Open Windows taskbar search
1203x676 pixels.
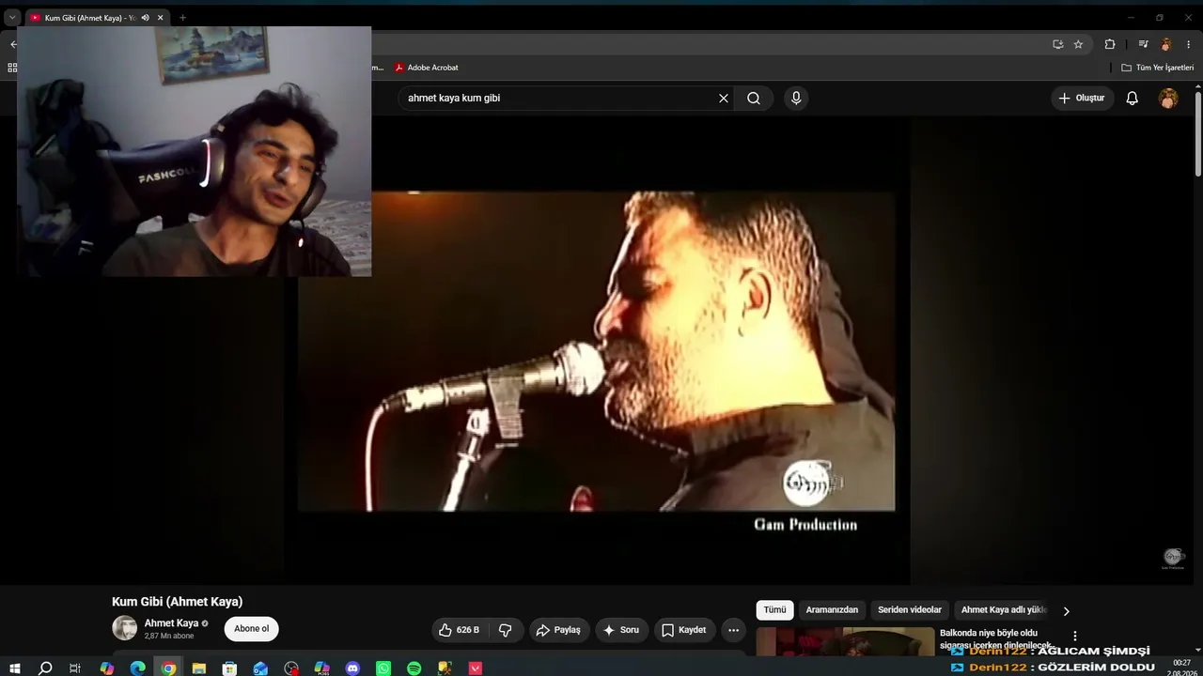point(45,668)
